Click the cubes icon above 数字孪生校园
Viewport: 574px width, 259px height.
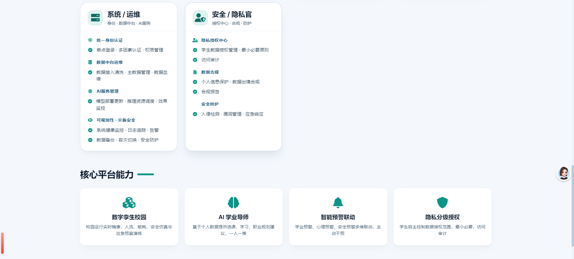(x=129, y=203)
